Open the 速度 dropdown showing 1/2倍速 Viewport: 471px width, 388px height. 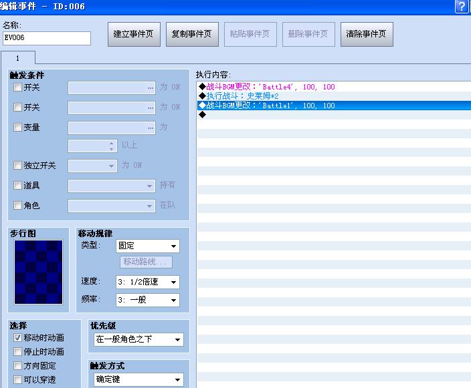(148, 282)
